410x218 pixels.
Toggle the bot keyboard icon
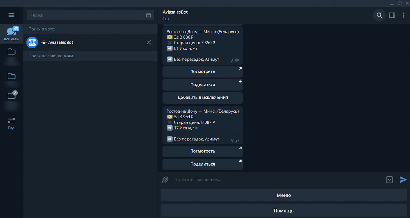point(389,180)
